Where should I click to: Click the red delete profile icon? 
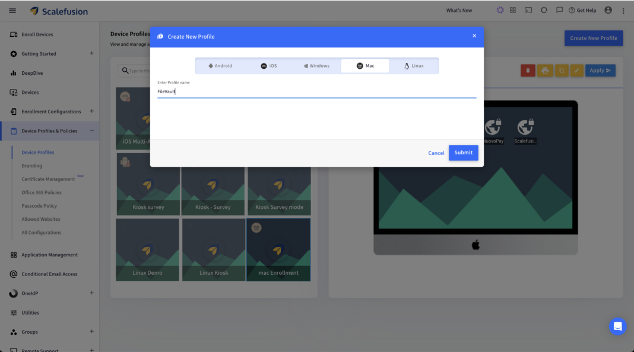click(x=528, y=71)
